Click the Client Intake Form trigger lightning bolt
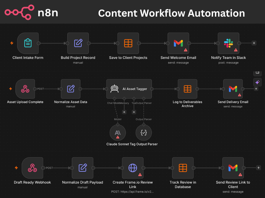 tap(12, 43)
